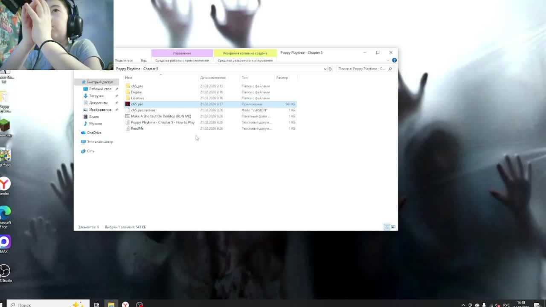The width and height of the screenshot is (546, 307).
Task: Switch to details view layout icon
Action: click(387, 227)
